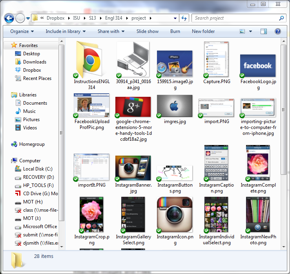The width and height of the screenshot is (290, 274).
Task: Select Capture.PNG file
Action: click(x=216, y=63)
